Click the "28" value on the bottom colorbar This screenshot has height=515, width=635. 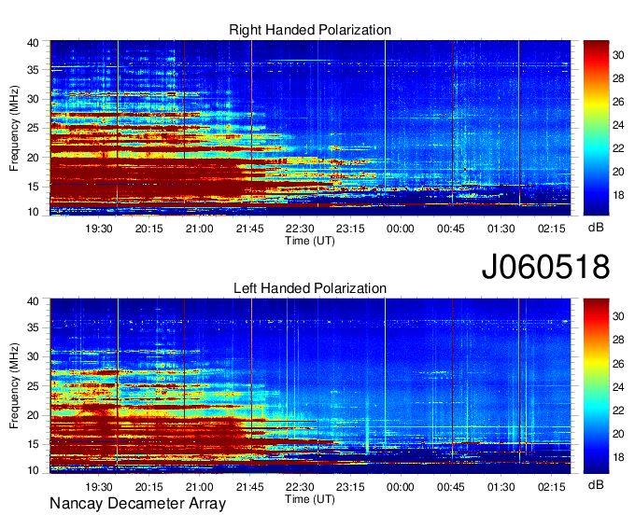618,340
